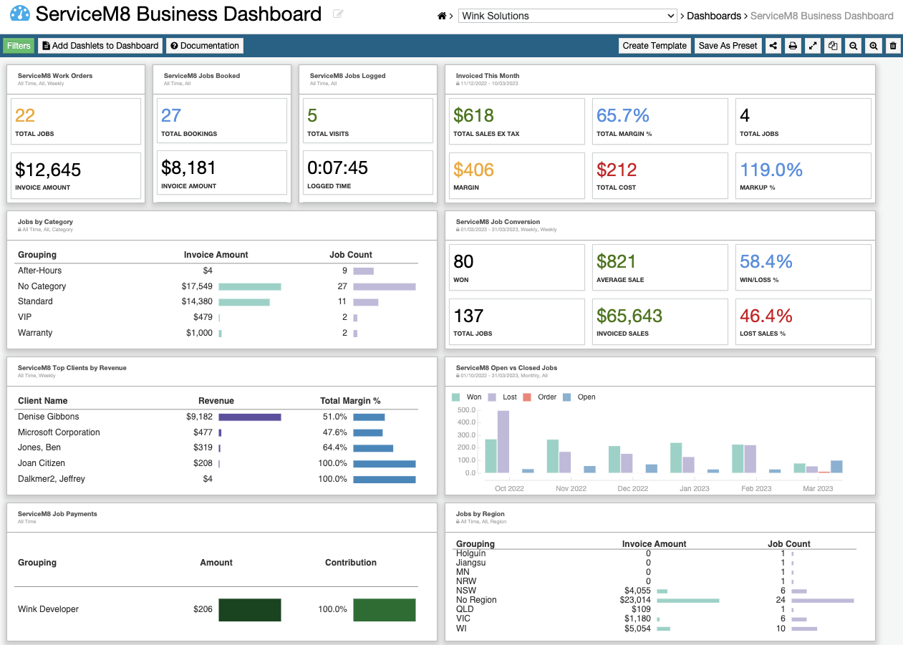Open the Wink Solutions company dropdown
The image size is (903, 645).
(567, 15)
